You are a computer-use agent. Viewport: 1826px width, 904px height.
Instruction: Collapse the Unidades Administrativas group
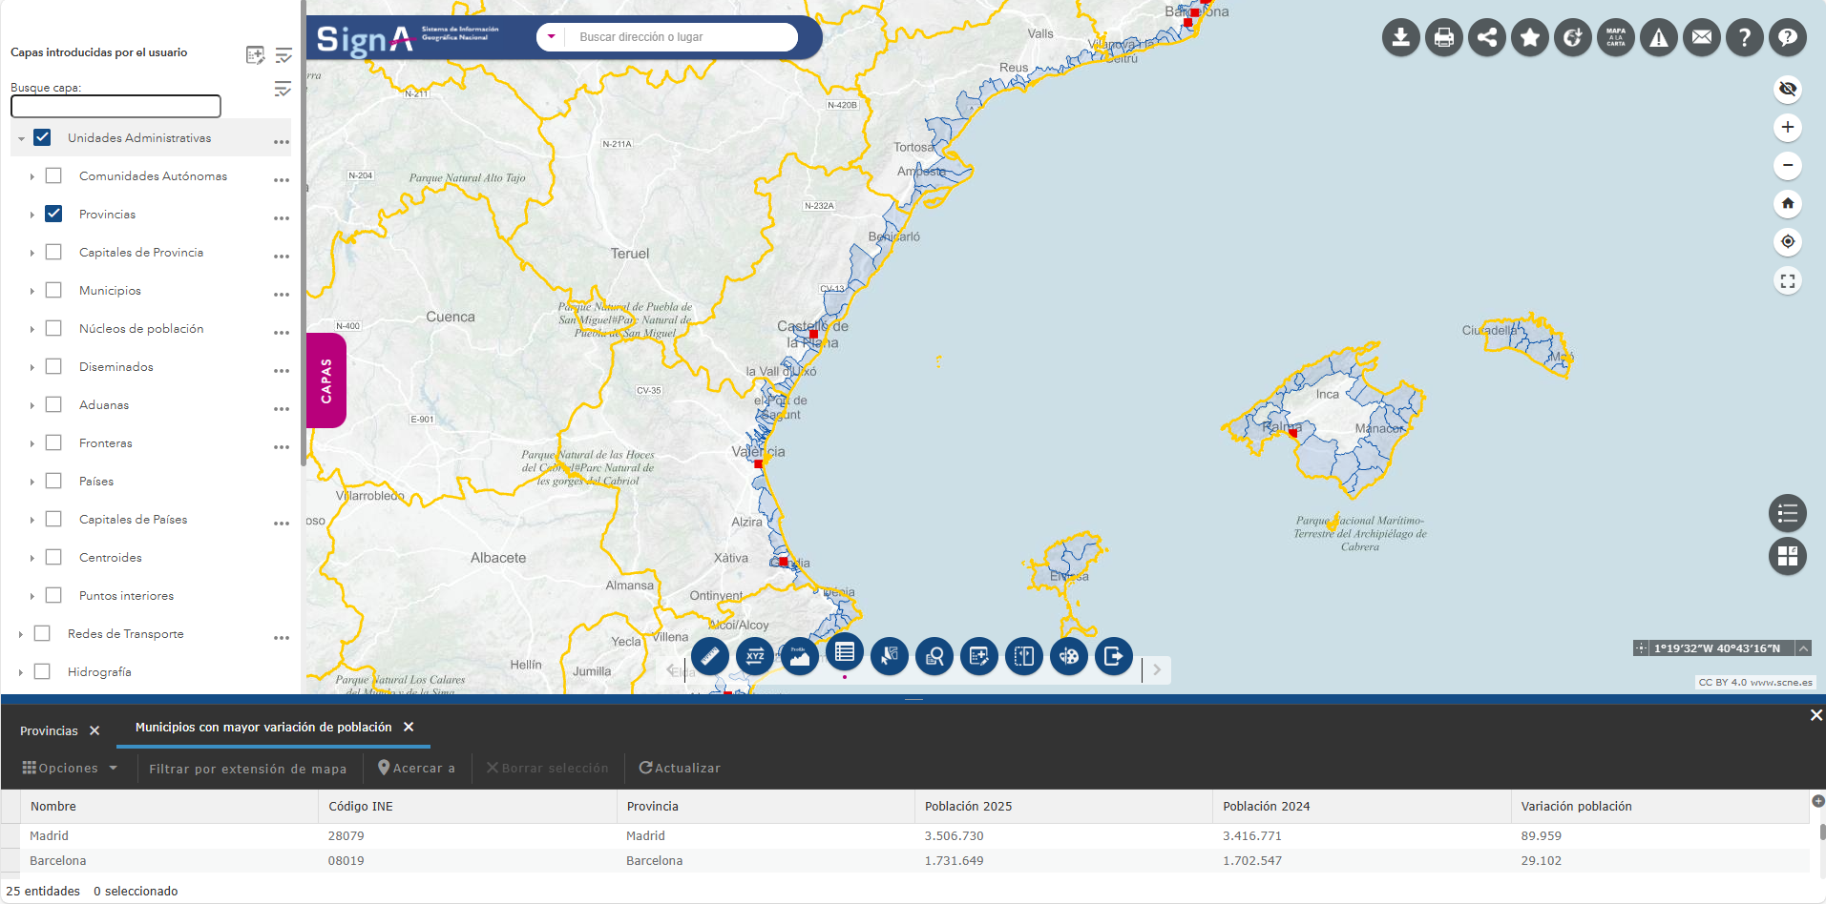pos(21,138)
